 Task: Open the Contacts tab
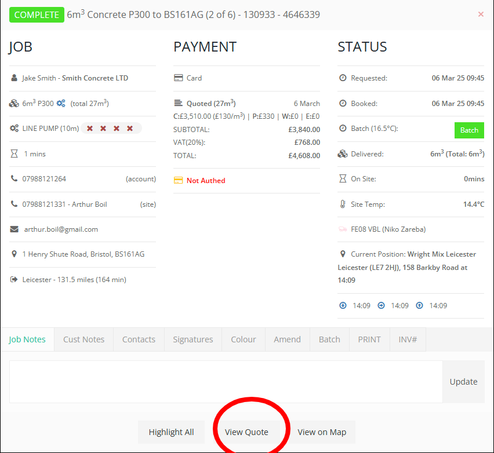coord(139,339)
